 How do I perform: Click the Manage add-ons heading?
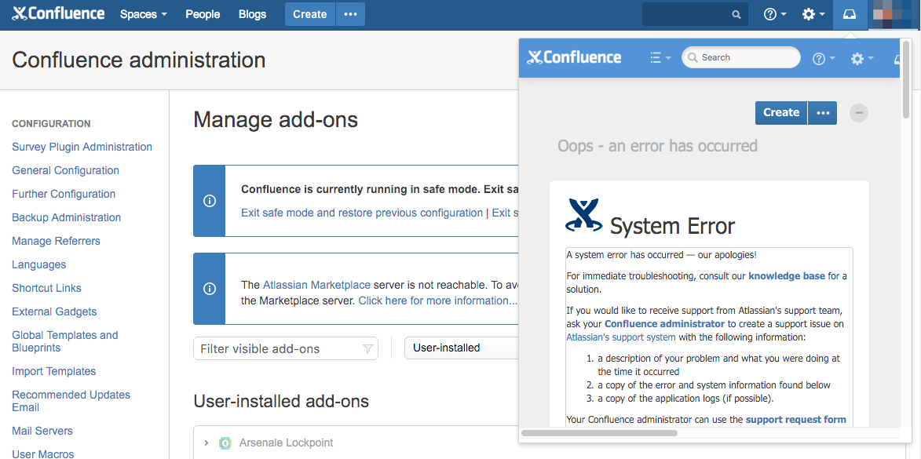pyautogui.click(x=276, y=120)
